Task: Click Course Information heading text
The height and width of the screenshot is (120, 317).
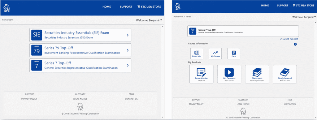Action: coord(198,43)
